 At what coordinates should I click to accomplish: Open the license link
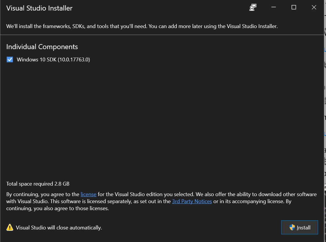click(x=88, y=194)
